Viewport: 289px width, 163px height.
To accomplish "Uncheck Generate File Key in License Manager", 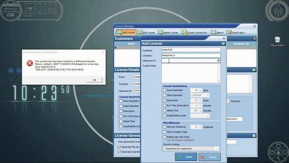I will pos(119,147).
